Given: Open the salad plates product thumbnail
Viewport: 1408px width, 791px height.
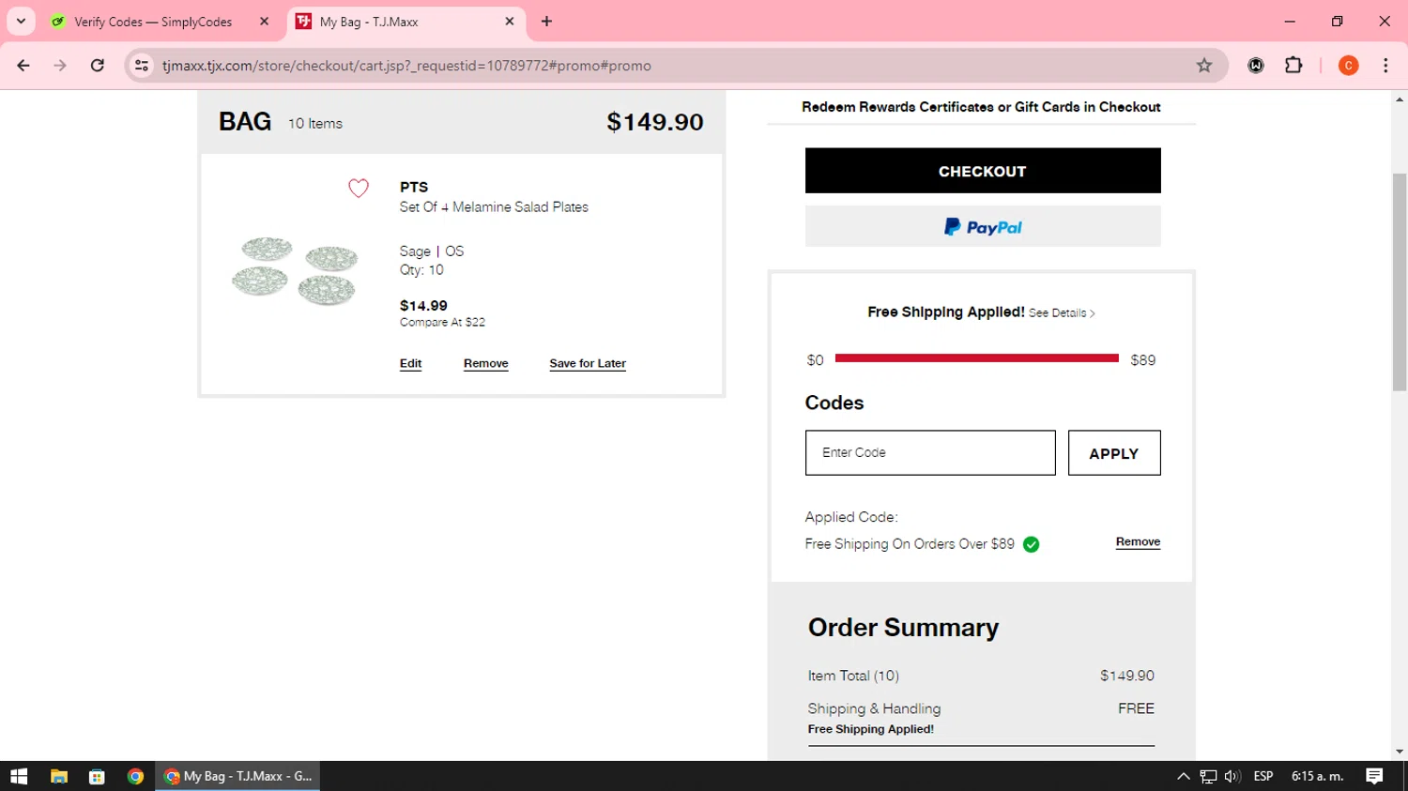Looking at the screenshot, I should point(295,272).
